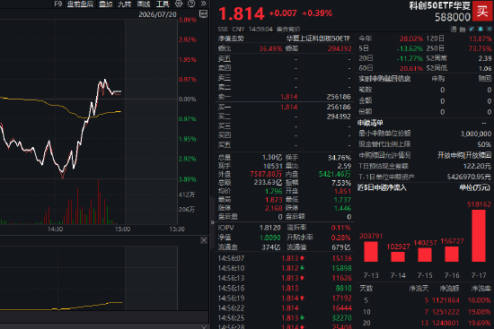Click the pencil note icon under the stock code
This screenshot has height=329, width=494.
472,29
